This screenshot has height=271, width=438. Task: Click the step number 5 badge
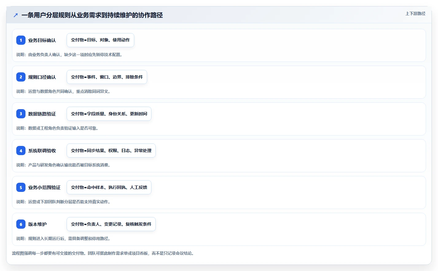point(21,187)
